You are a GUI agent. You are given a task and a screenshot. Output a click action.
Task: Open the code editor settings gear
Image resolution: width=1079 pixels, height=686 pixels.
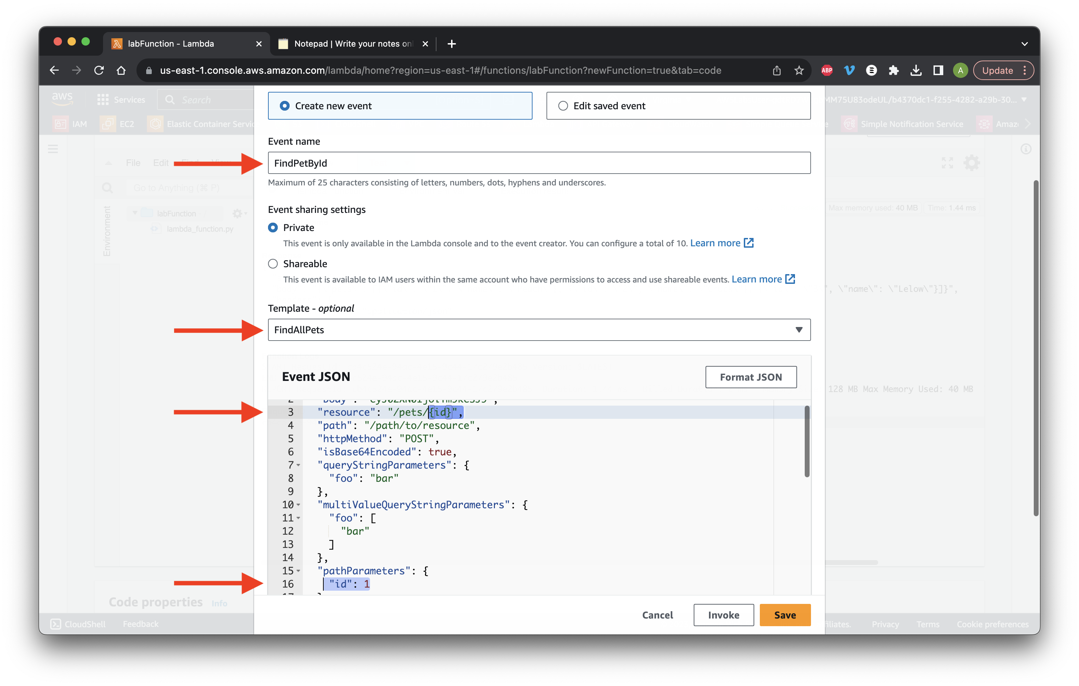click(971, 162)
